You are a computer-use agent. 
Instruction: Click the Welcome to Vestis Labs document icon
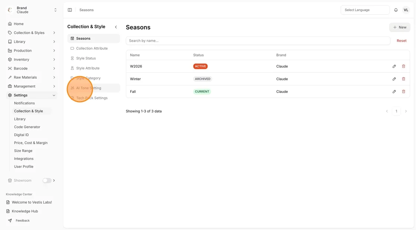click(x=8, y=202)
